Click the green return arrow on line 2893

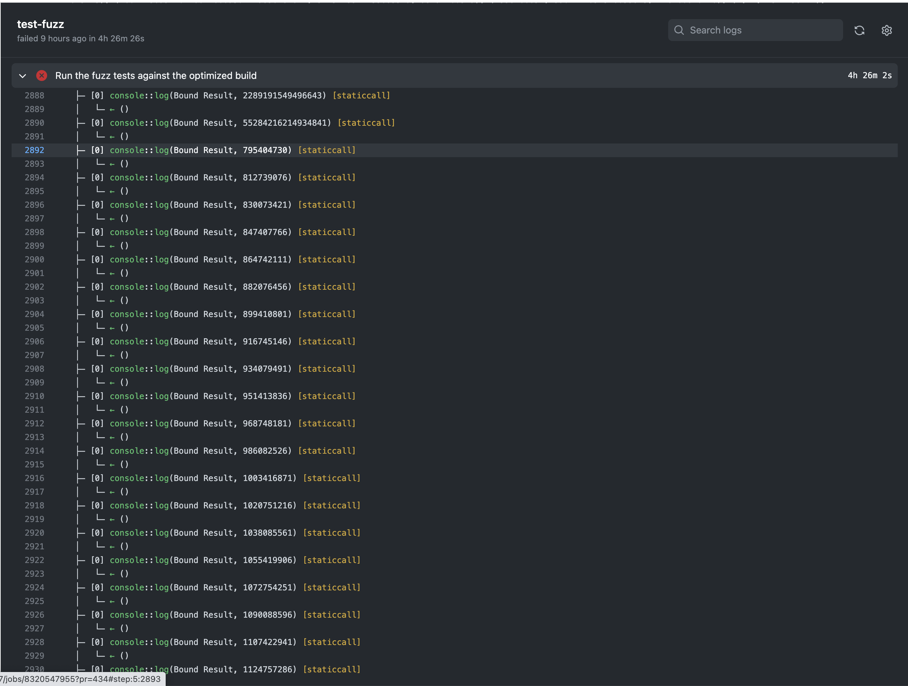coord(112,163)
